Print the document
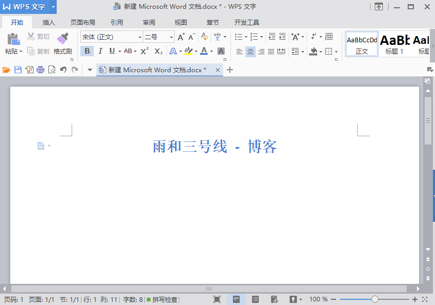 [41, 70]
